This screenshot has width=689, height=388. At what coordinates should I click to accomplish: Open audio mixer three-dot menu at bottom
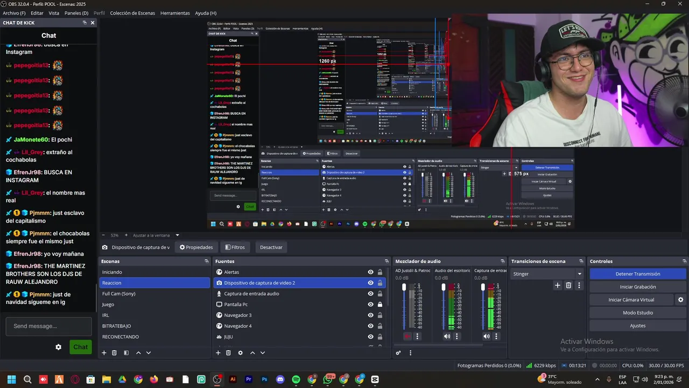410,353
